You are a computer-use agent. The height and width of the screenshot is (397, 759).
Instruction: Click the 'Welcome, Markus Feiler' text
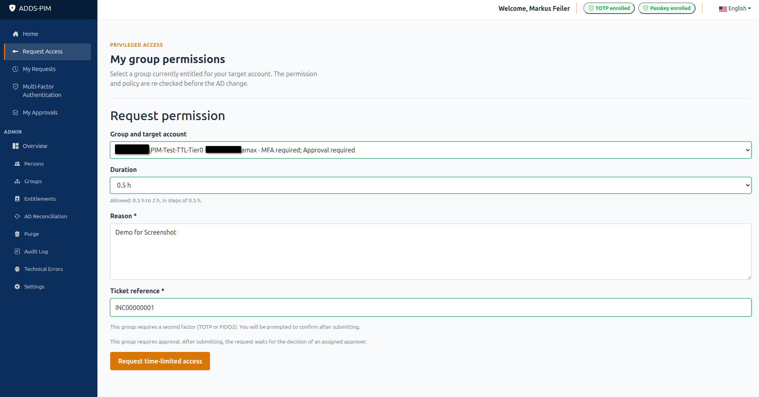pyautogui.click(x=534, y=8)
